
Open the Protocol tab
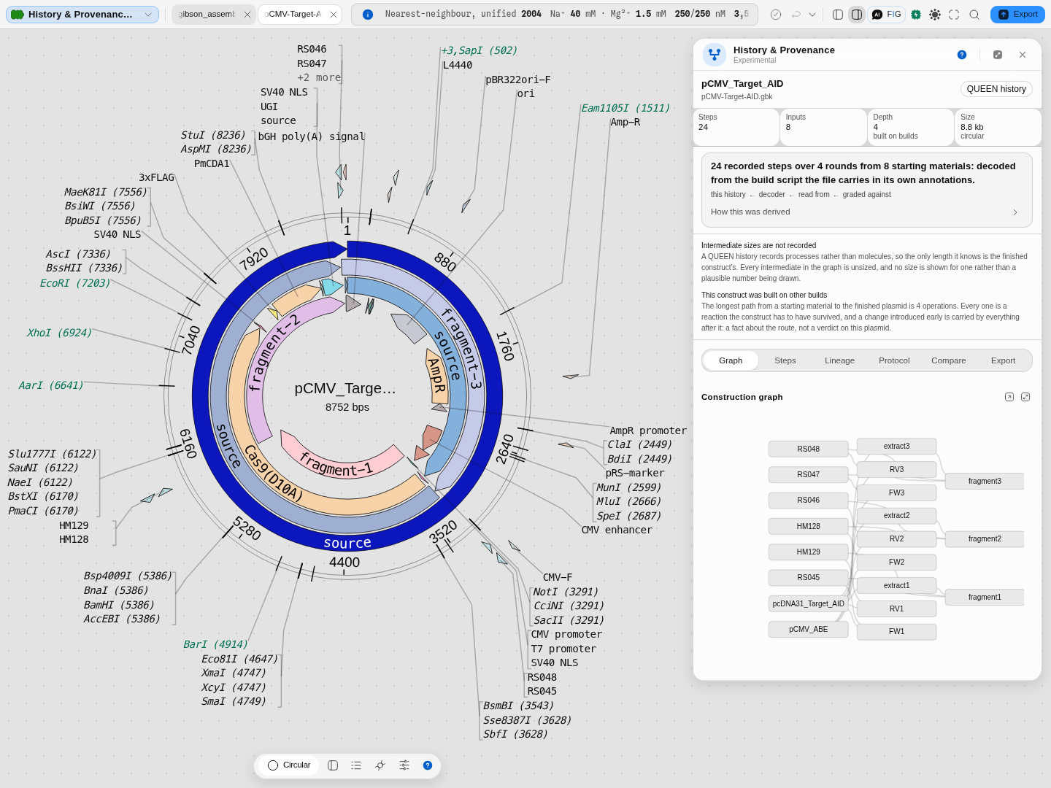click(x=894, y=360)
